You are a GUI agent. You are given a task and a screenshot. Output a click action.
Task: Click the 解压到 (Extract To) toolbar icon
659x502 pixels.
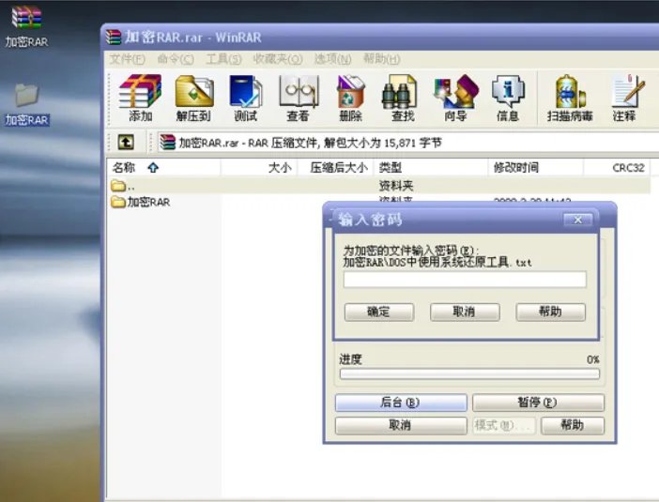(x=193, y=98)
